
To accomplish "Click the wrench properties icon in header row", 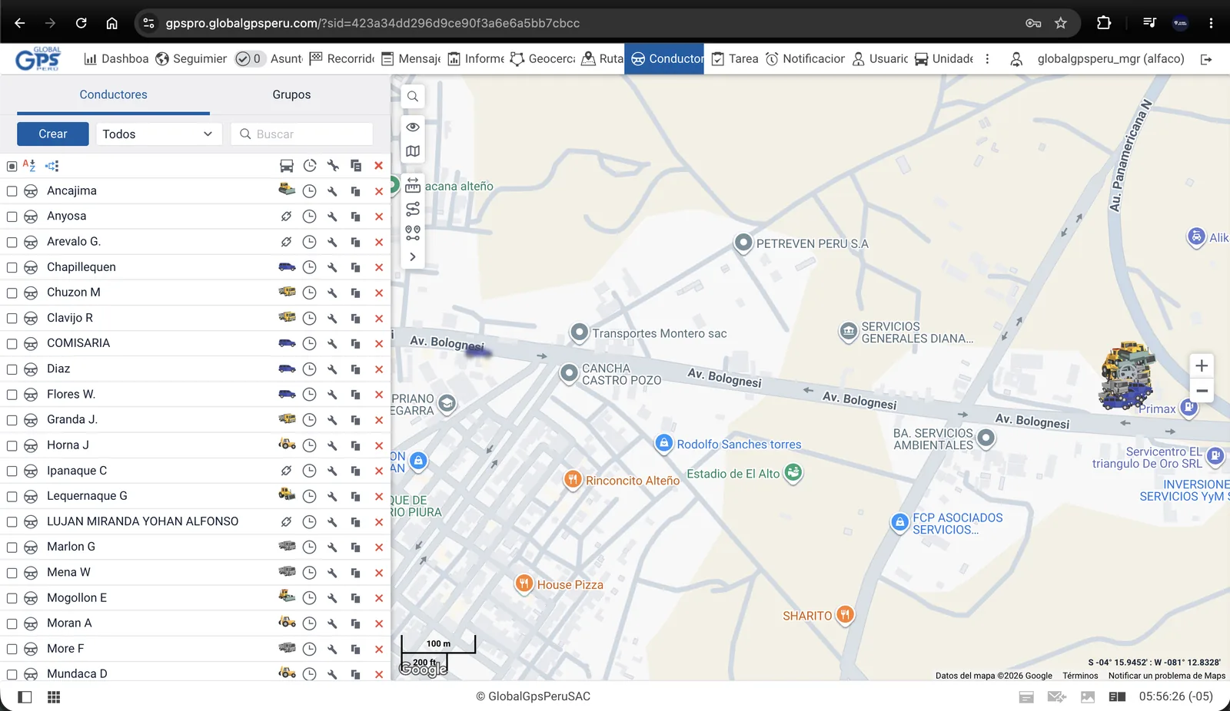I will pyautogui.click(x=333, y=166).
